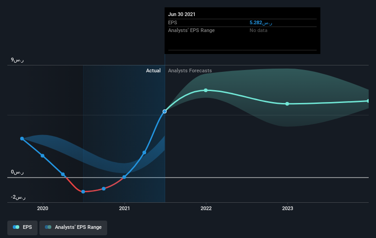The height and width of the screenshot is (238, 376).
Task: Click the 2023 x-axis label
Action: [x=288, y=208]
